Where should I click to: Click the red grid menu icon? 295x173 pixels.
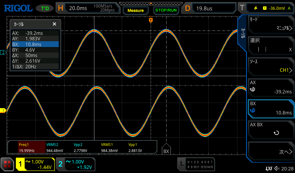coord(7,164)
